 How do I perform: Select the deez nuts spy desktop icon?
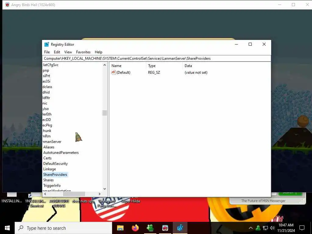(x=83, y=201)
